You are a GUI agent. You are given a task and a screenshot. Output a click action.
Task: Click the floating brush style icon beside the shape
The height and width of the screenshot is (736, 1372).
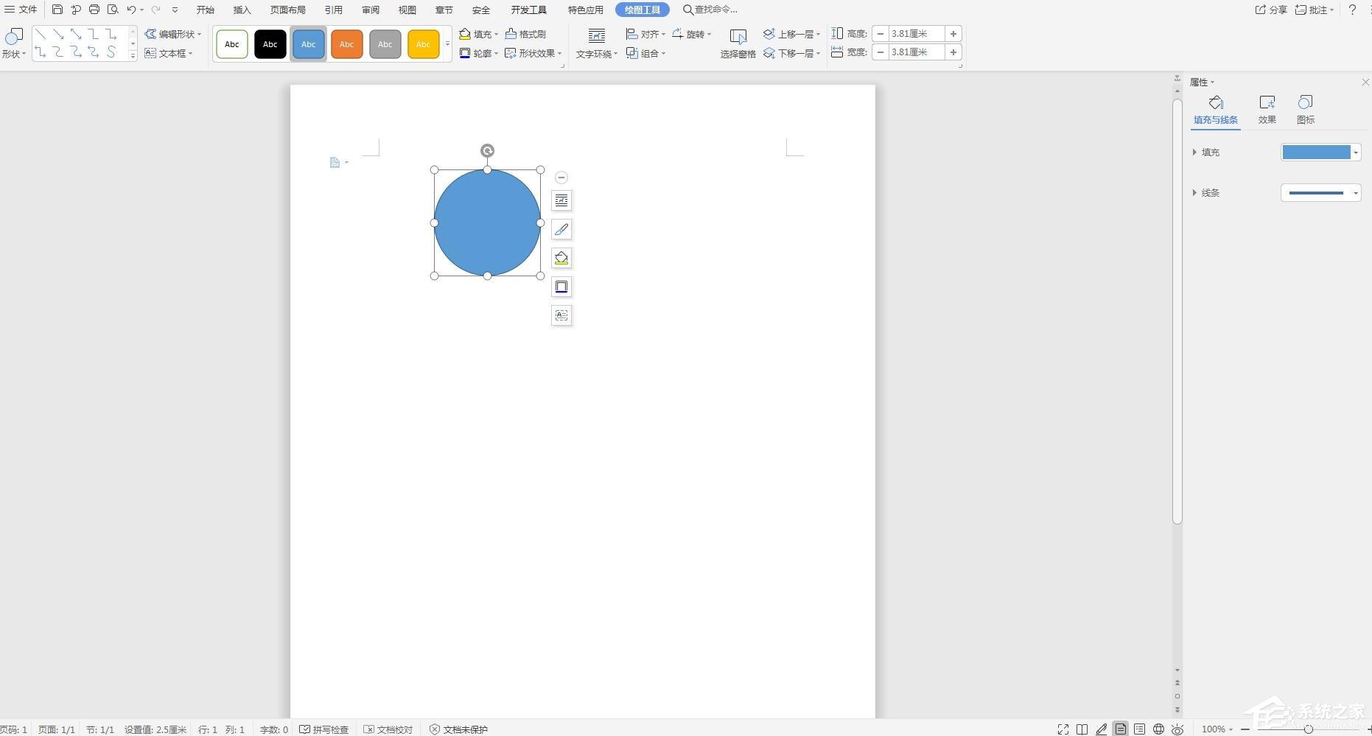point(561,229)
